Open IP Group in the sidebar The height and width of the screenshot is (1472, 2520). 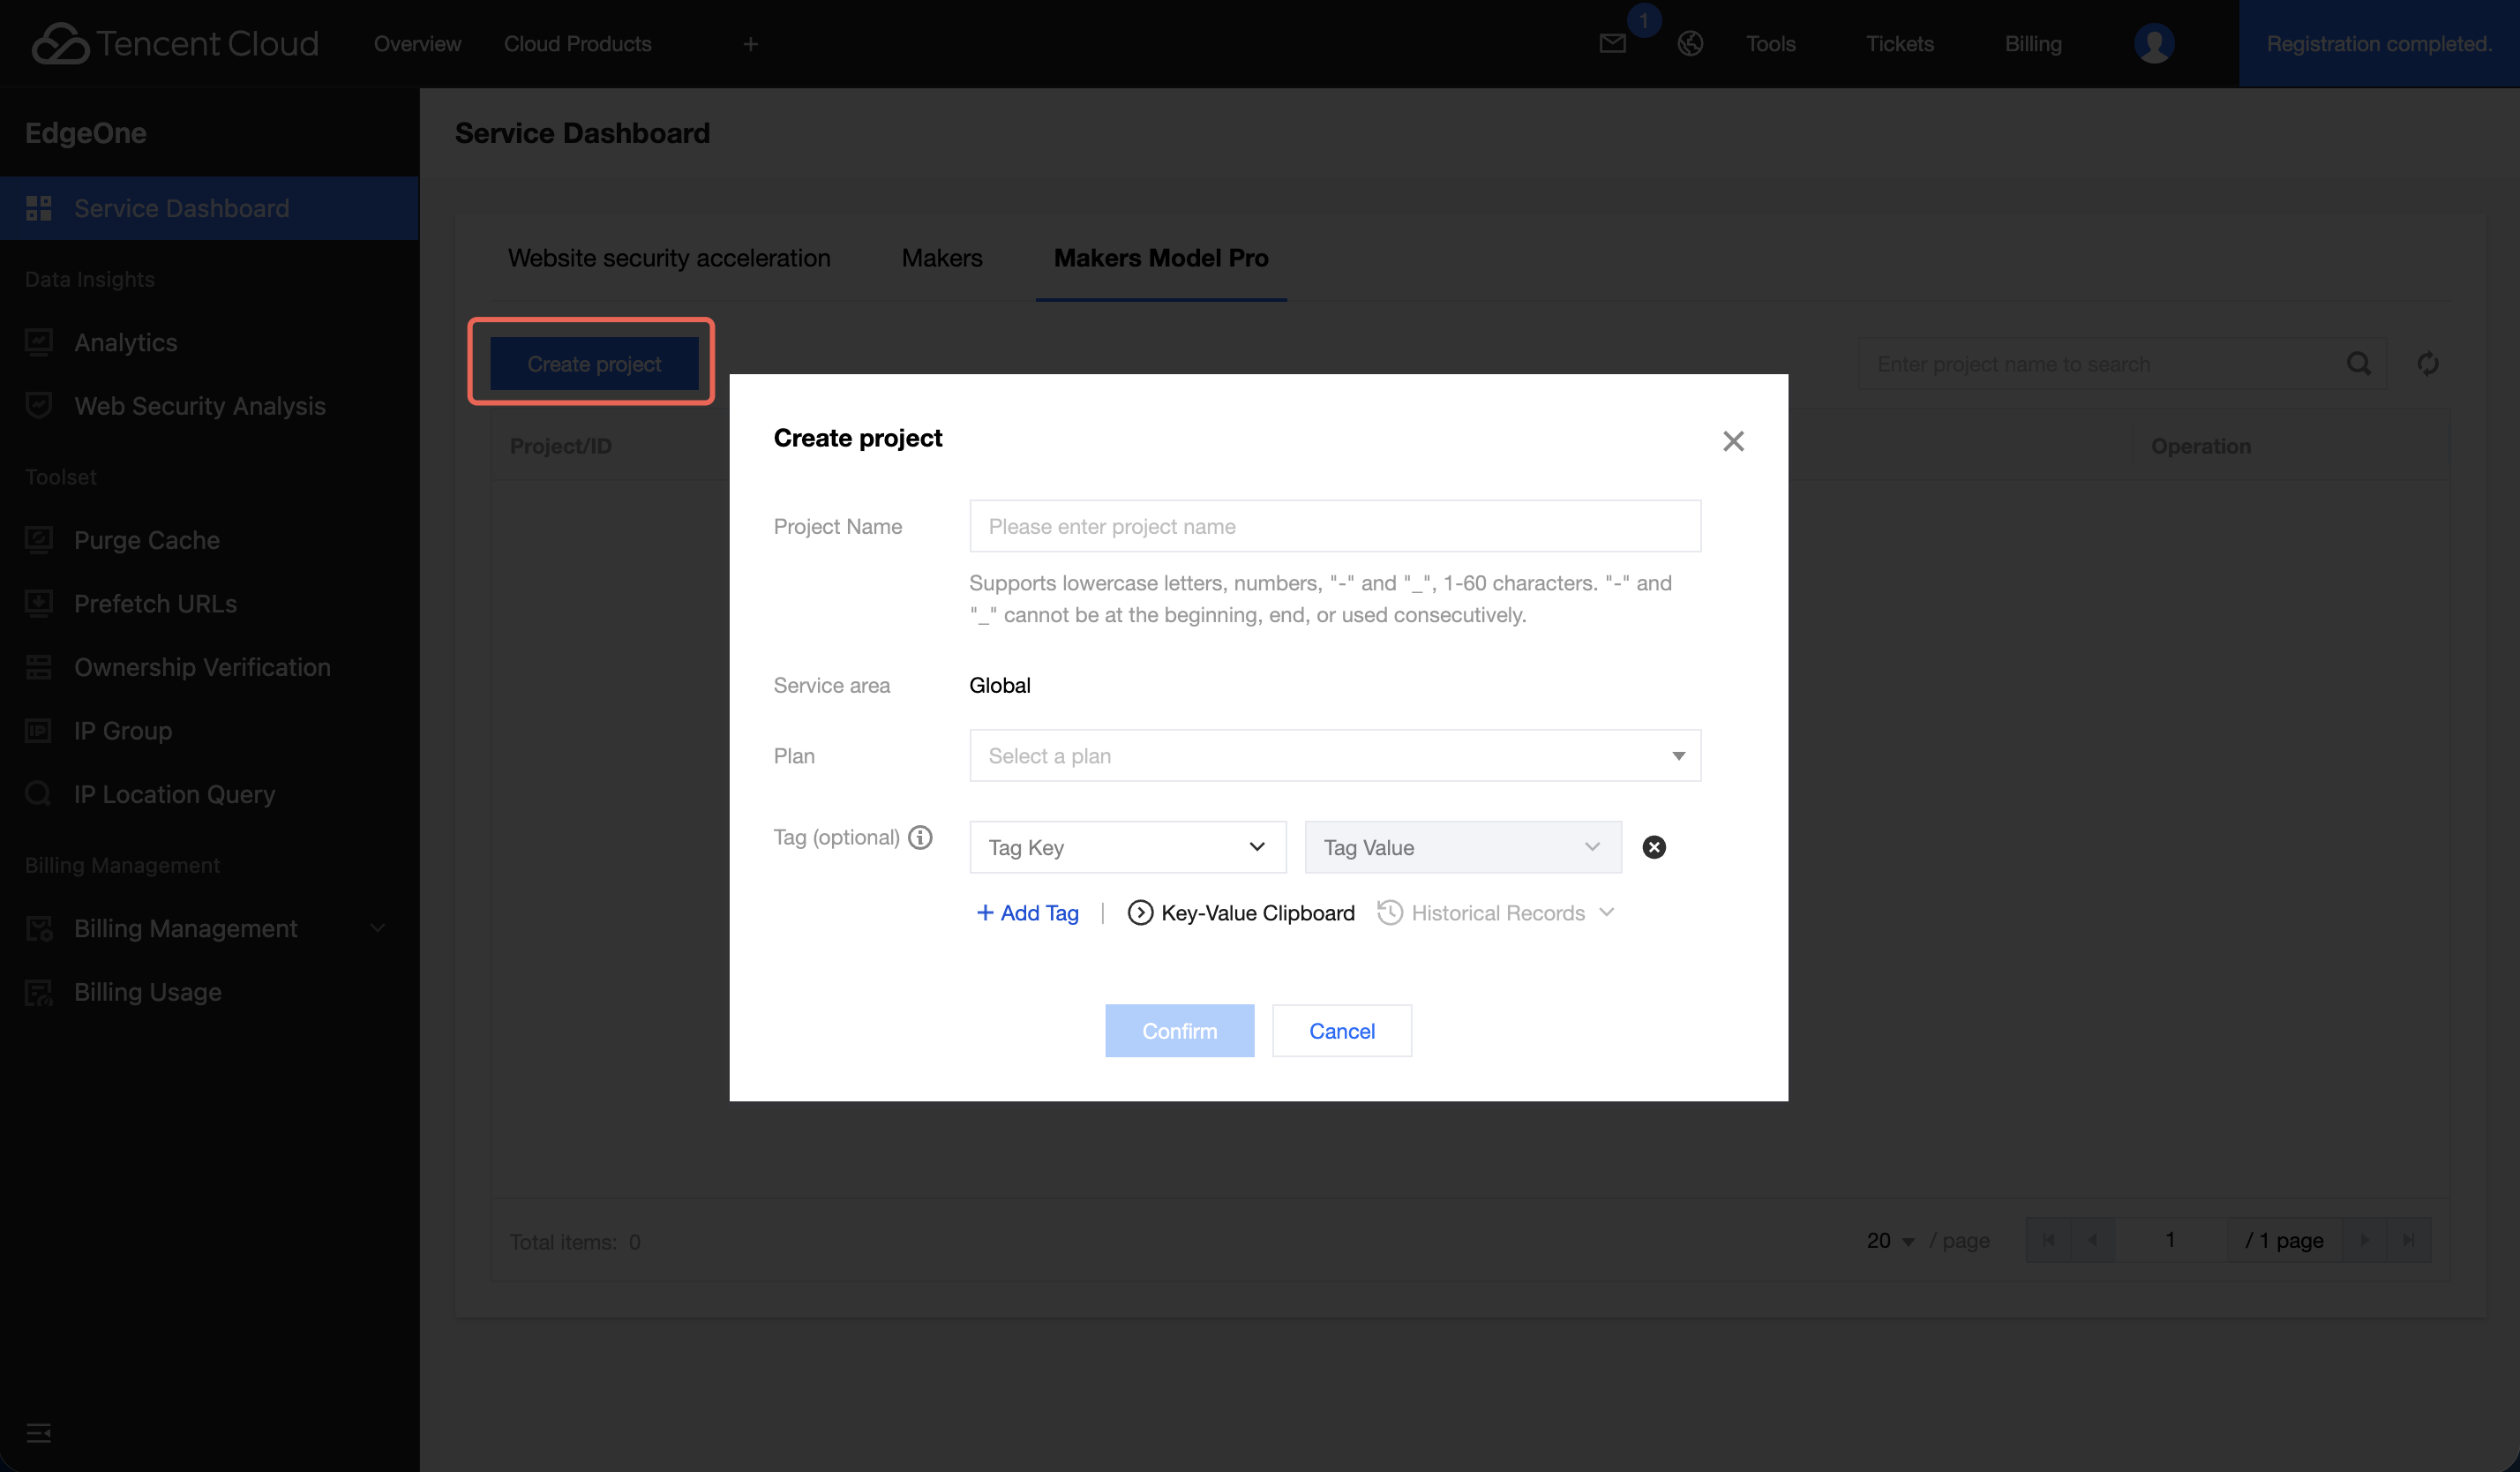pyautogui.click(x=209, y=731)
